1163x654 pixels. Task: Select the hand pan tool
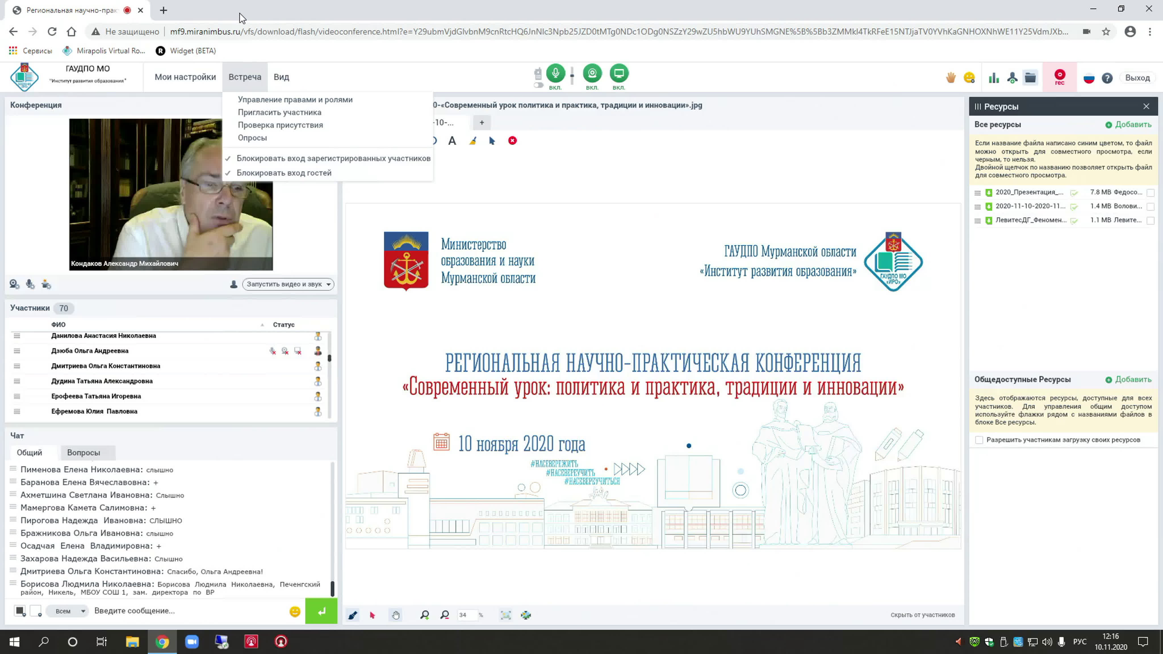click(x=396, y=615)
